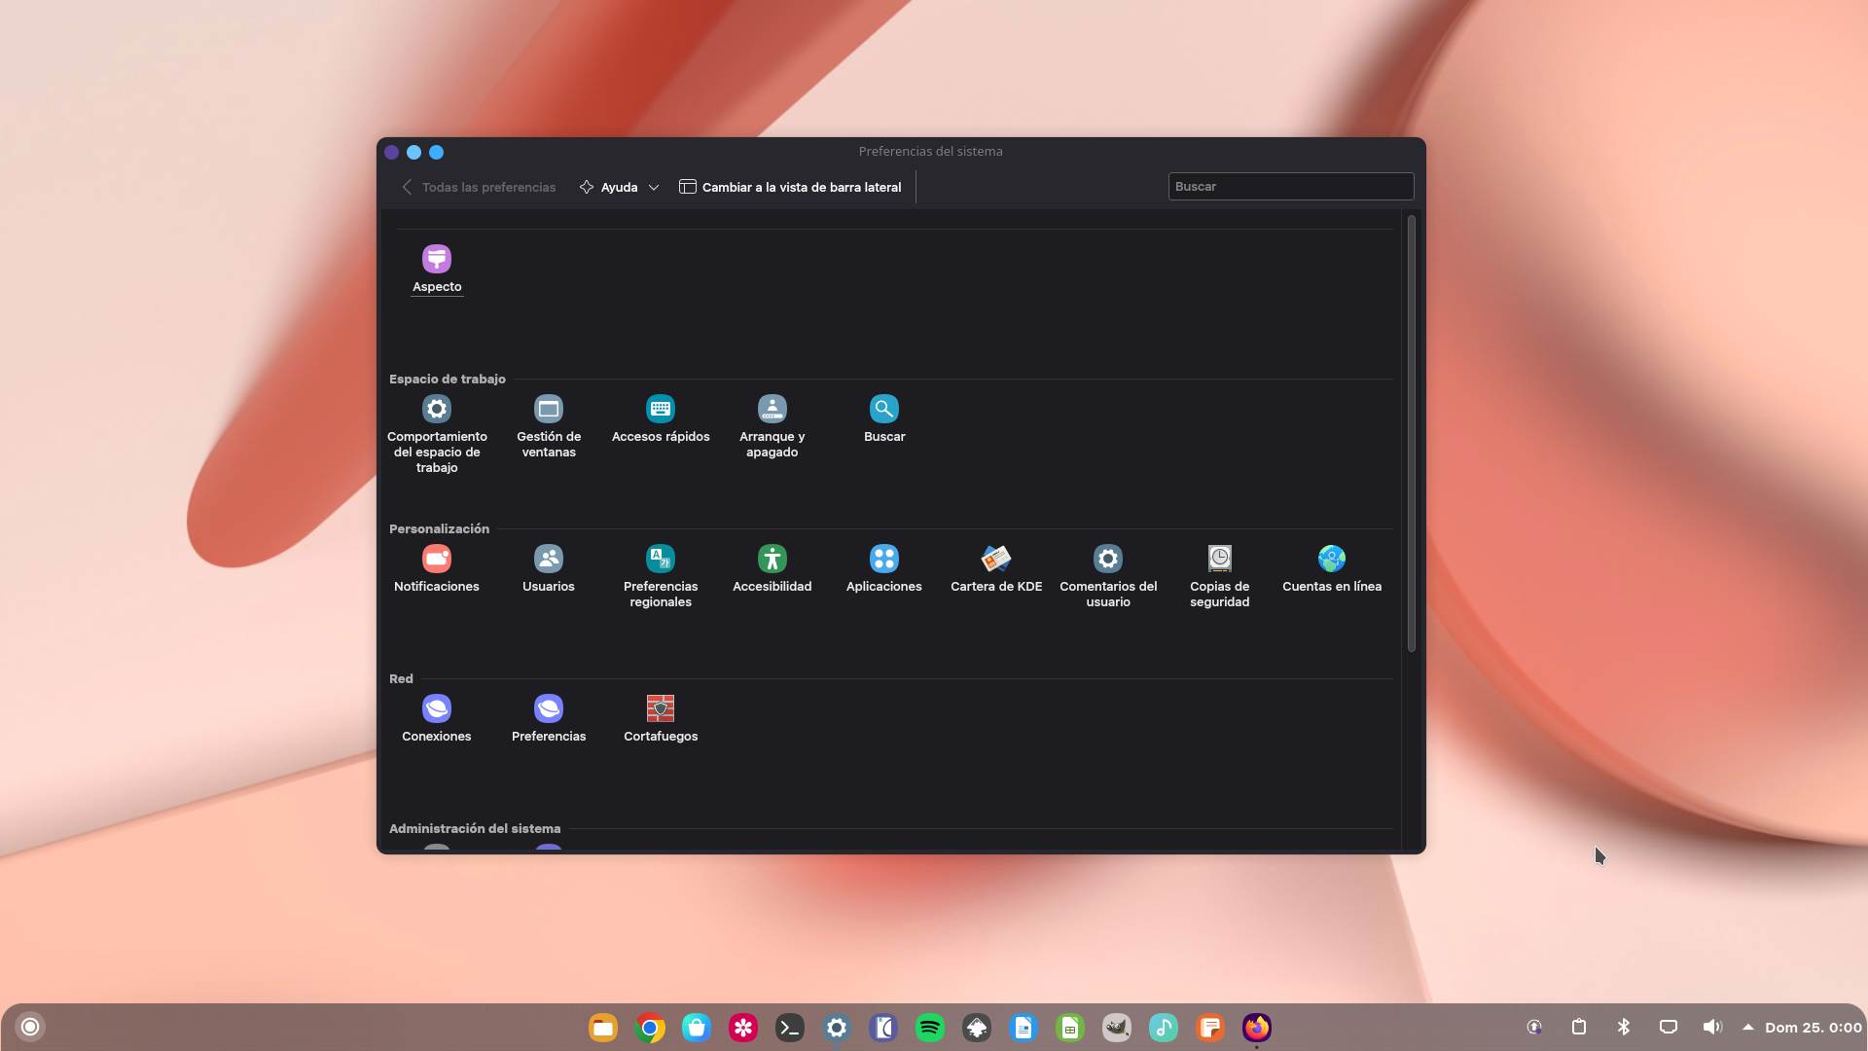Open the application launcher in the panel
The image size is (1868, 1051).
(x=30, y=1027)
